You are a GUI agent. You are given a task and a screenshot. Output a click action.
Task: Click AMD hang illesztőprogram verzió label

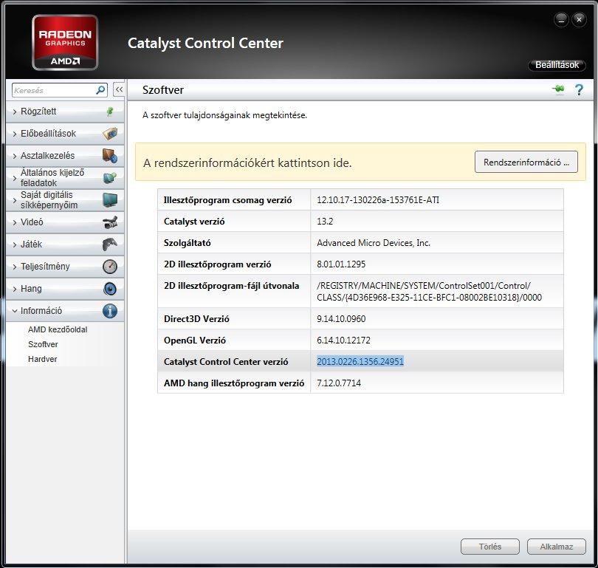click(234, 383)
